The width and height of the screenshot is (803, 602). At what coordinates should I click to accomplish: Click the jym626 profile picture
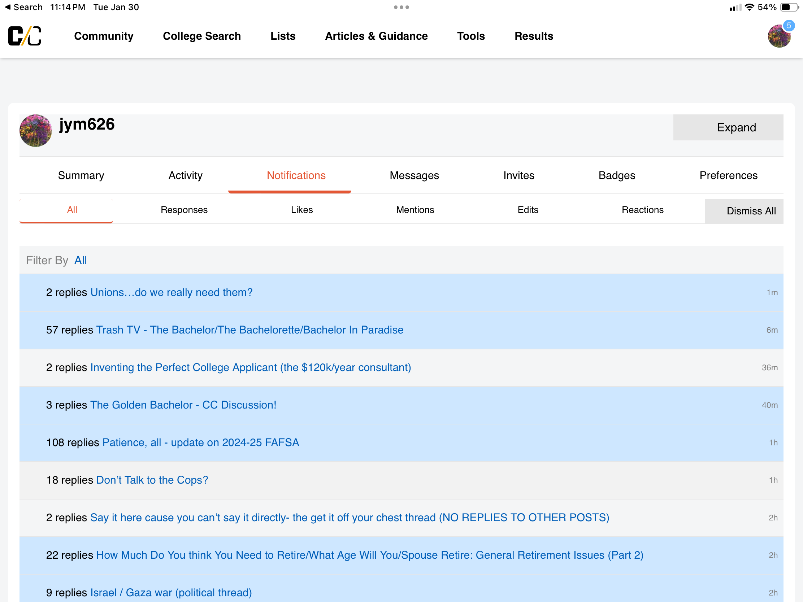[36, 131]
